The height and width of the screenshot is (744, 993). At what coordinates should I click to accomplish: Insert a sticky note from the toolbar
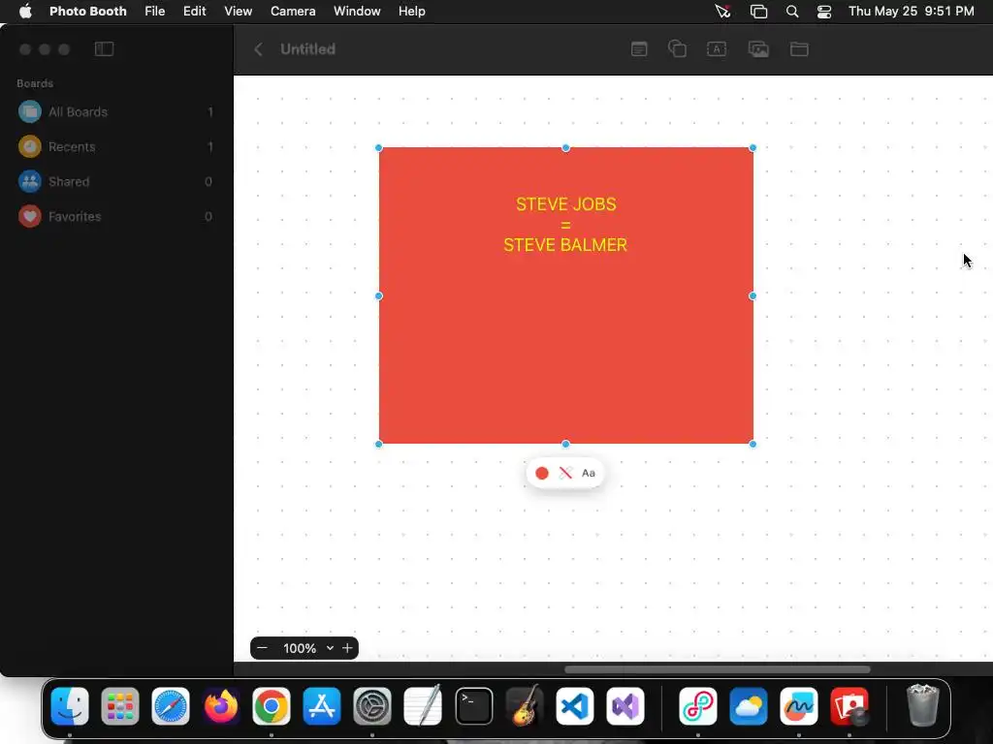click(x=639, y=49)
